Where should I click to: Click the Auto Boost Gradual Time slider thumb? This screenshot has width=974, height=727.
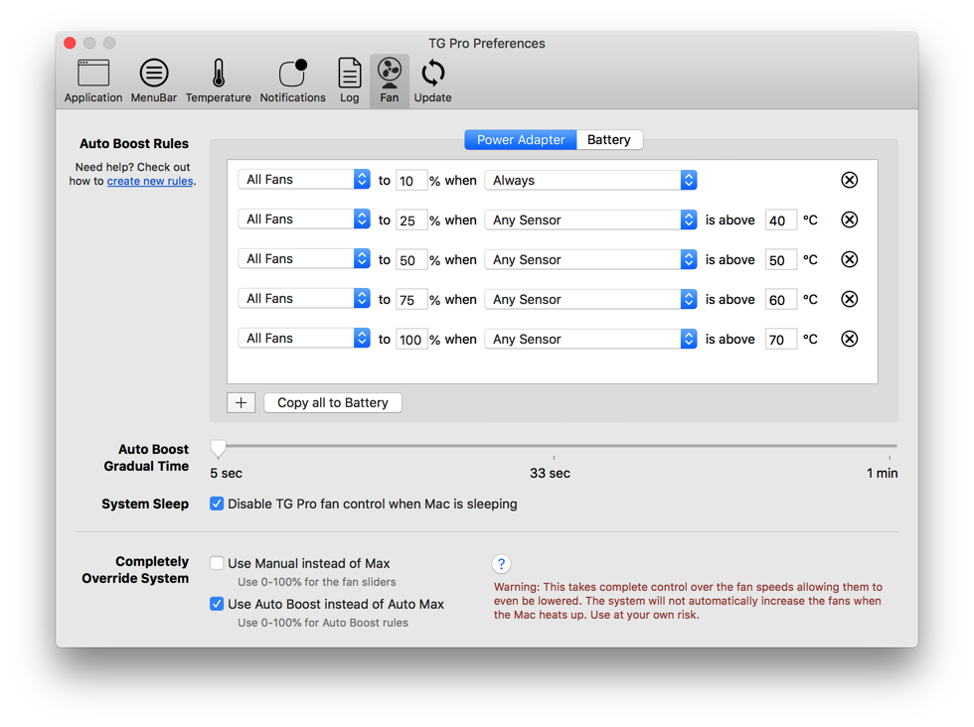[218, 448]
